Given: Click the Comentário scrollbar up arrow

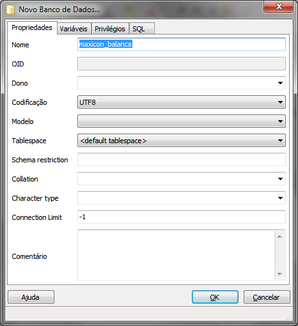Looking at the screenshot, I should point(279,237).
